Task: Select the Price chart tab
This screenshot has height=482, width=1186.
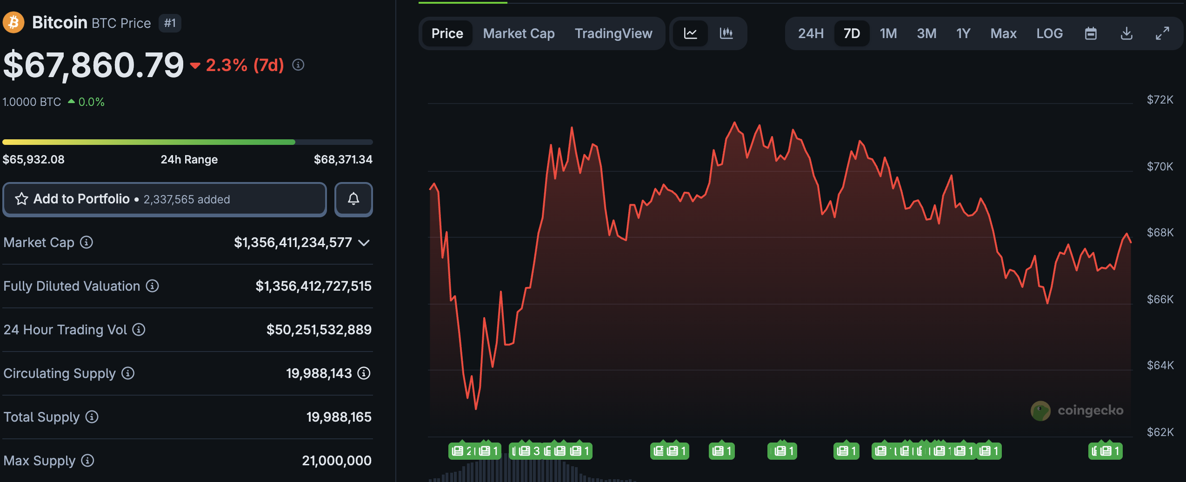Action: [x=447, y=33]
